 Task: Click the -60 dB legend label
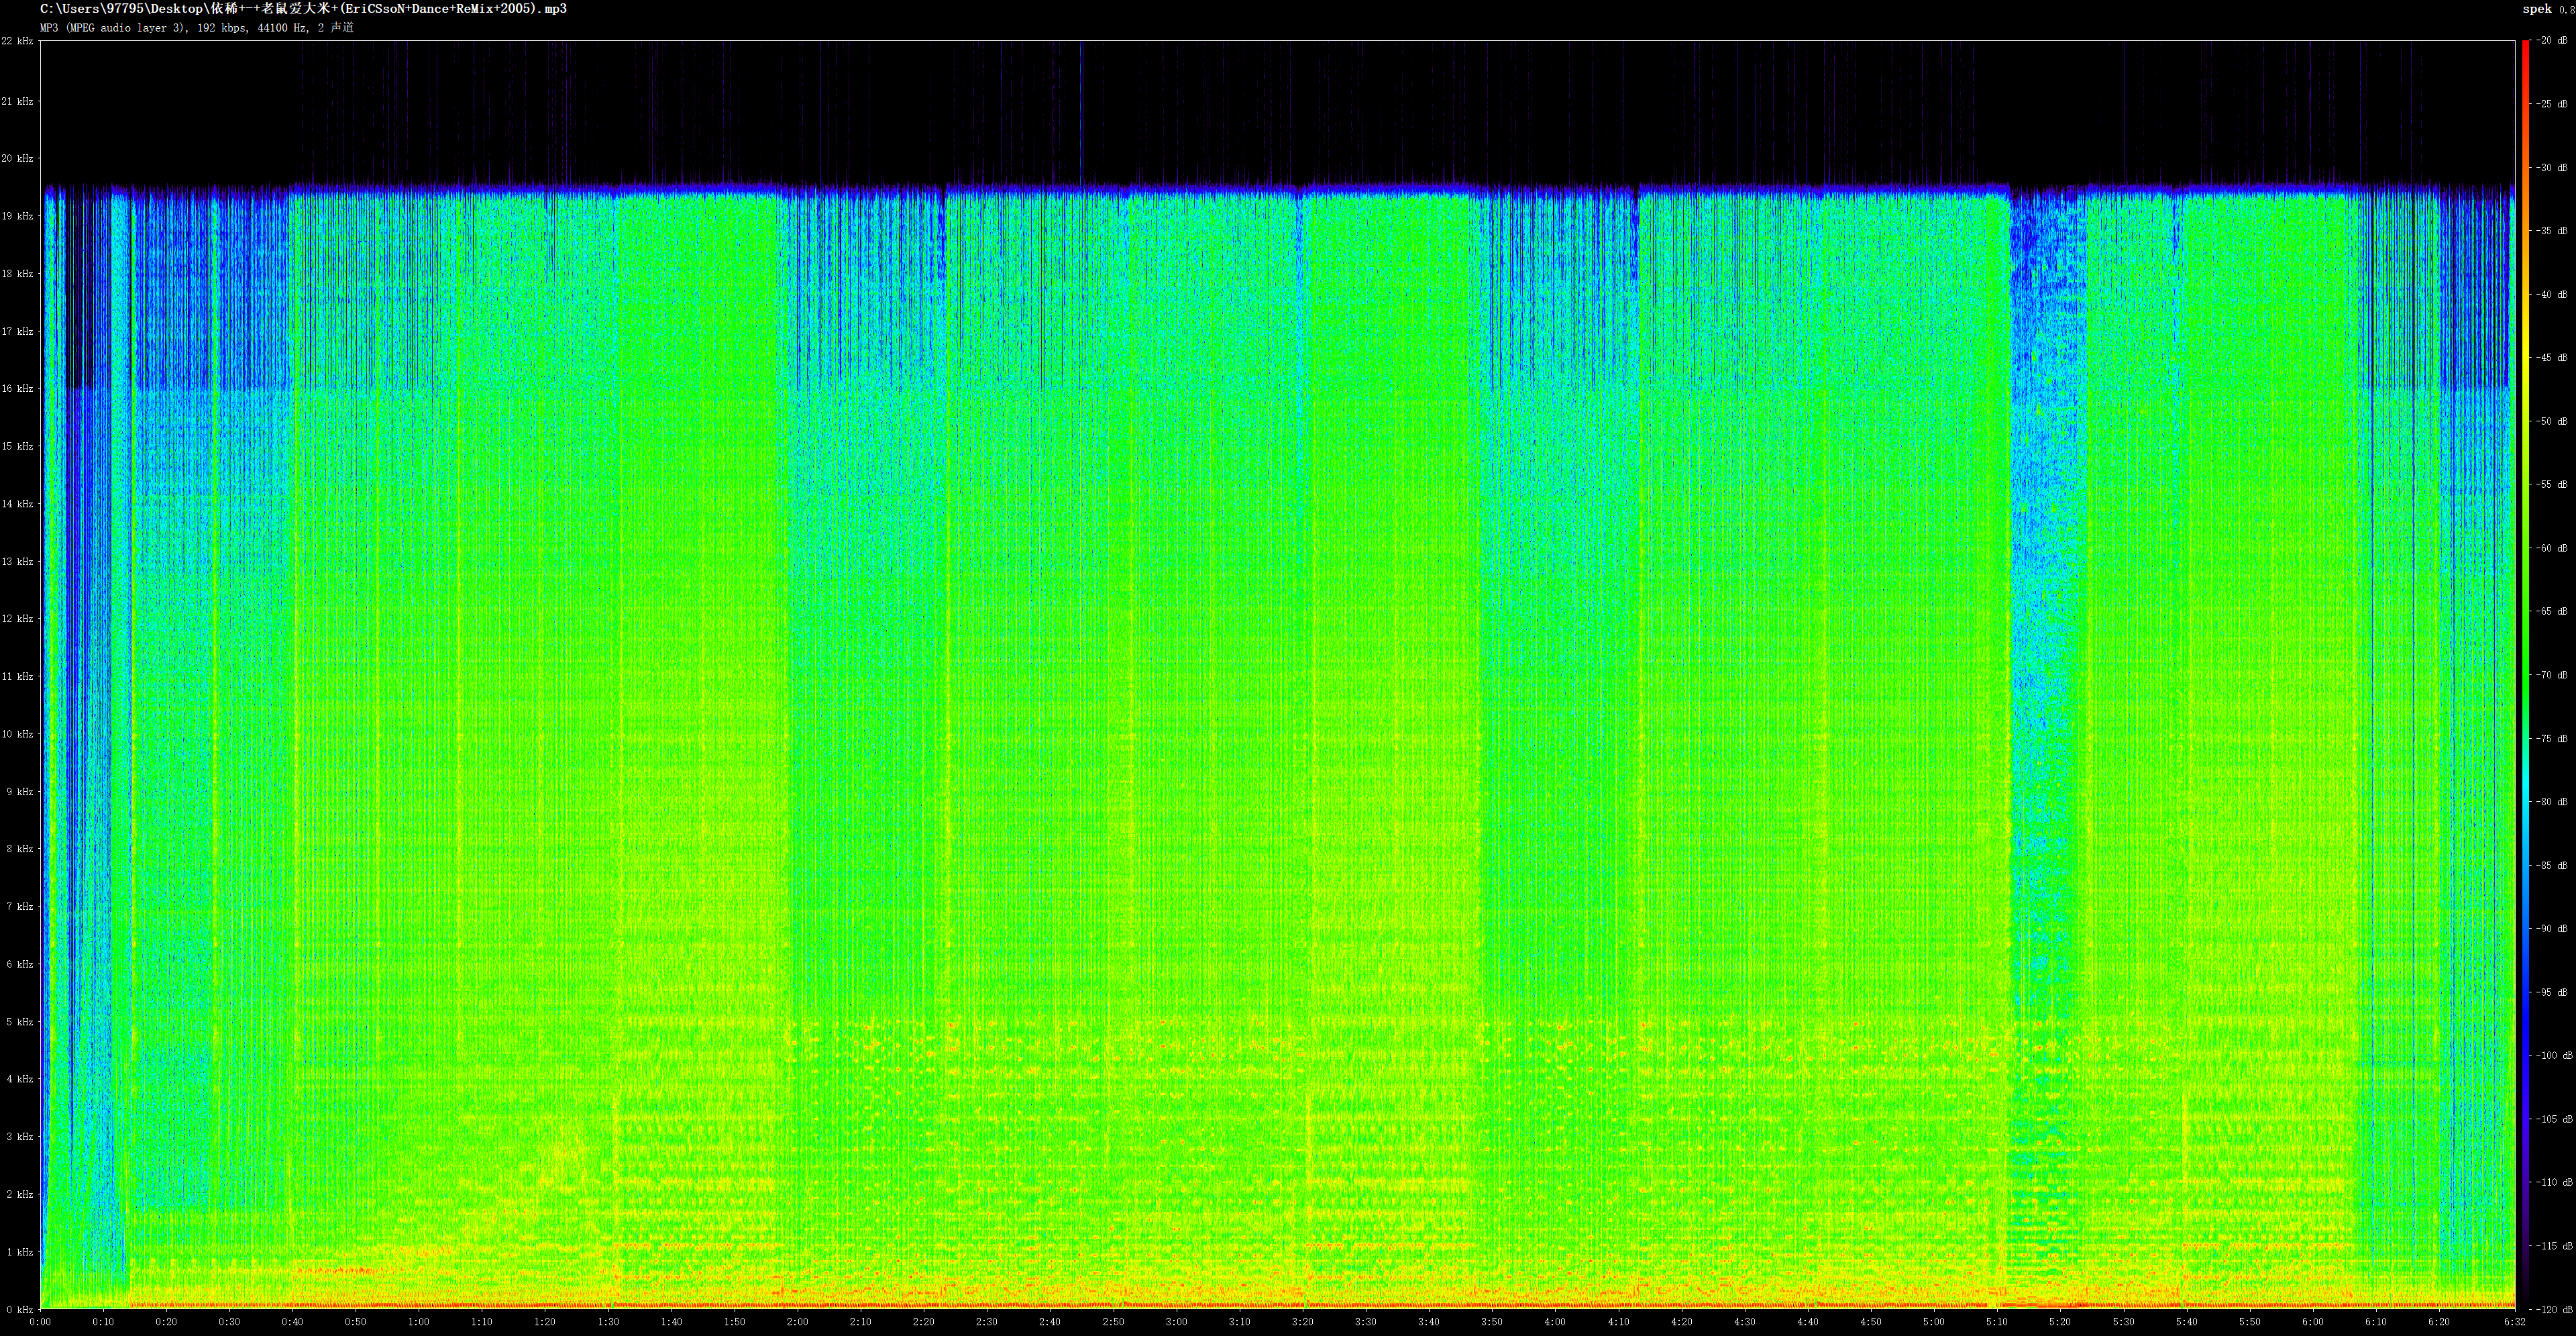click(x=2551, y=548)
